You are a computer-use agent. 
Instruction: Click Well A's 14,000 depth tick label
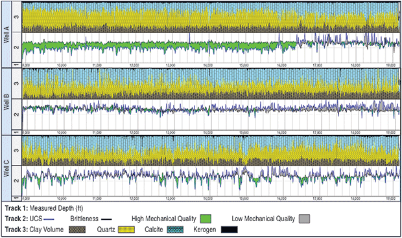[207, 65]
